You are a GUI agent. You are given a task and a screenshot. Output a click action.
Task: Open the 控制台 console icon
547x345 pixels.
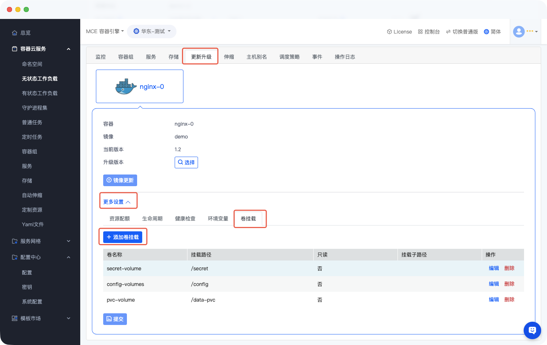pyautogui.click(x=420, y=32)
